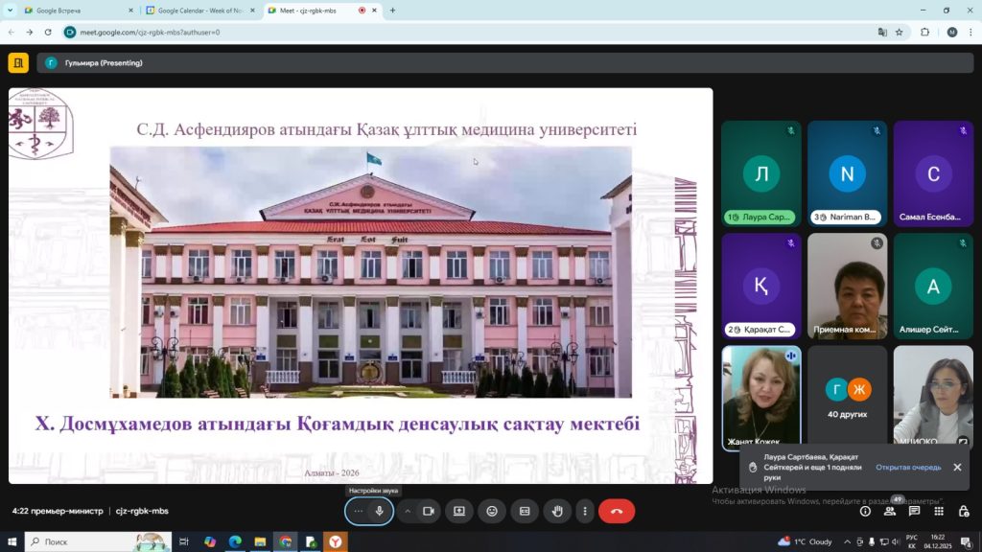
Task: Open more options vertical dots menu
Action: 584,512
